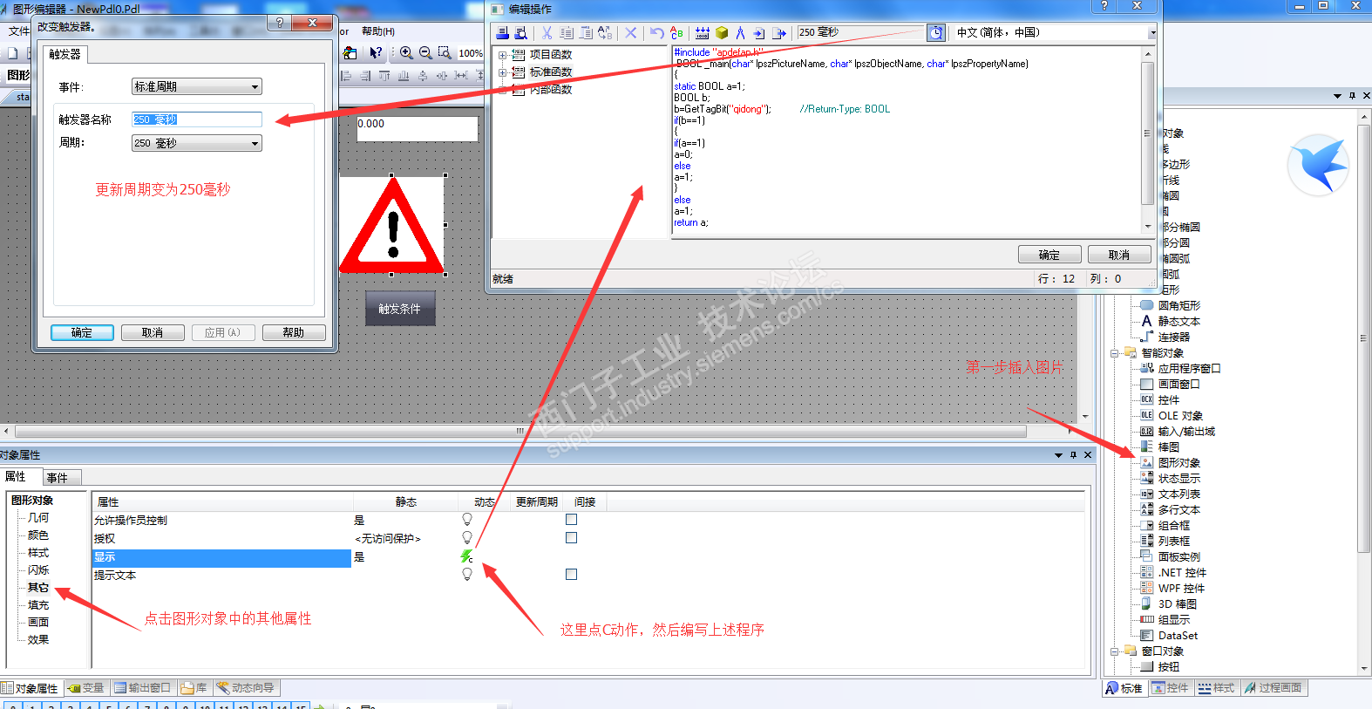
Task: Toggle the 间接 checkbox for 授权
Action: tap(572, 538)
